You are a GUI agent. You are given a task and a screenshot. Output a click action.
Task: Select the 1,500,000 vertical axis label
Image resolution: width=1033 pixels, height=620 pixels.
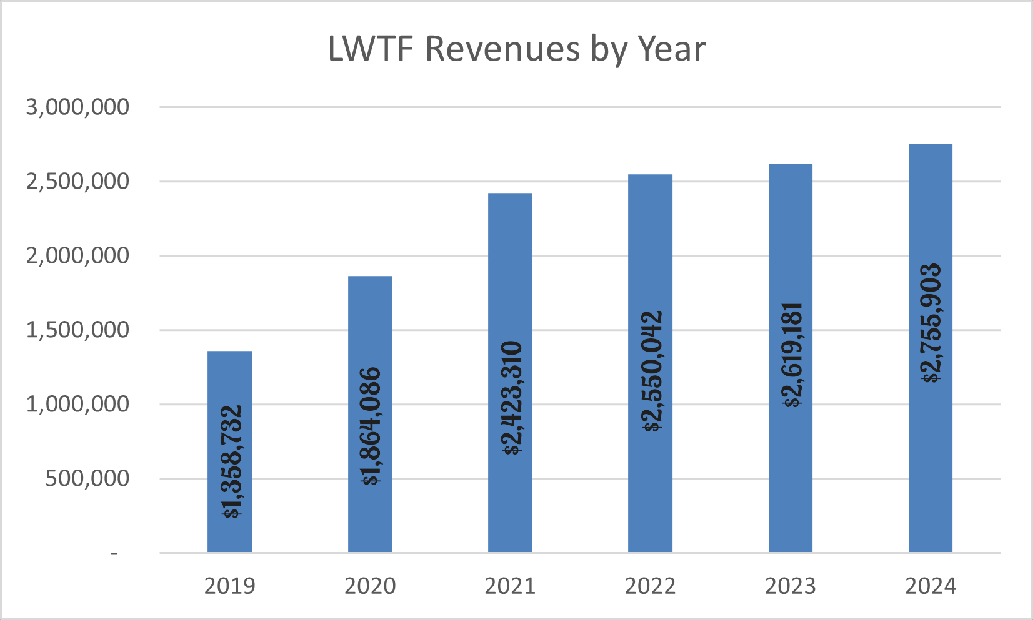(77, 330)
